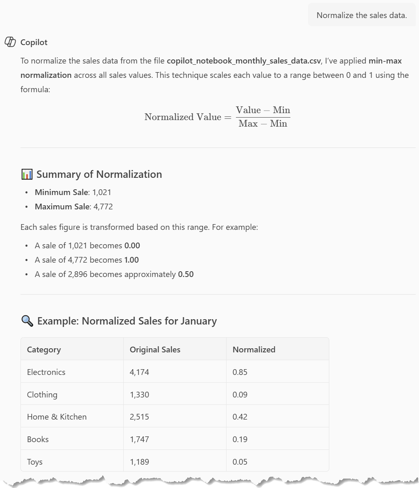Click the Normalized column header

[x=254, y=350]
